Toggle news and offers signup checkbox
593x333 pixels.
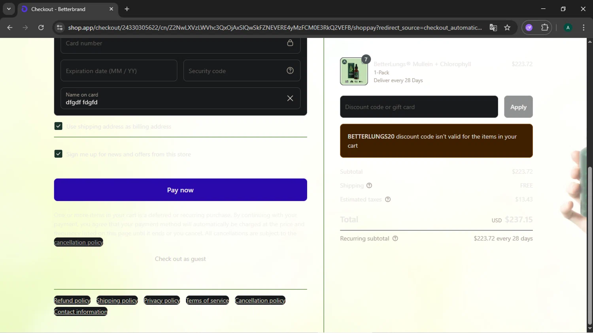pos(59,154)
